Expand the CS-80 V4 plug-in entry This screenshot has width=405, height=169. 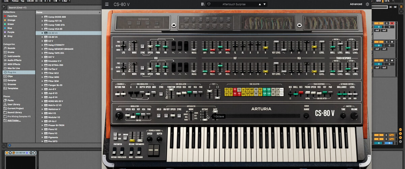pos(43,37)
